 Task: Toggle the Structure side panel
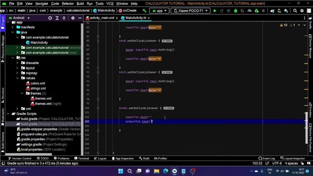click(2, 95)
